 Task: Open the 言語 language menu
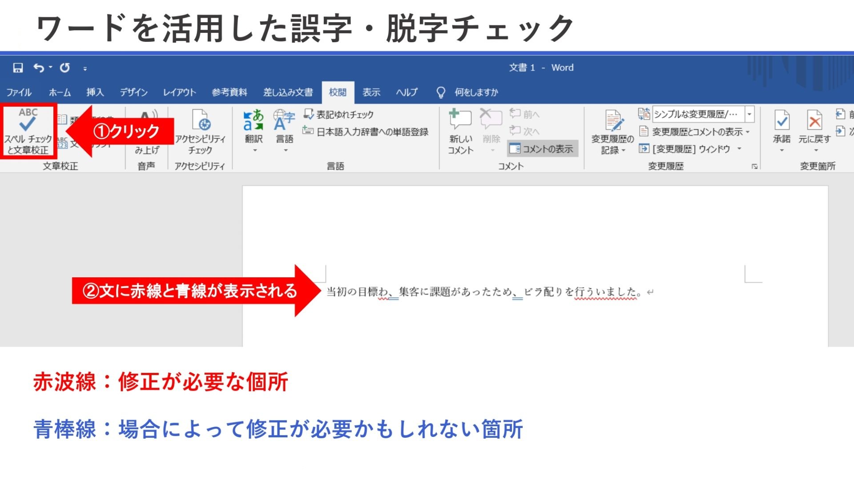(285, 131)
